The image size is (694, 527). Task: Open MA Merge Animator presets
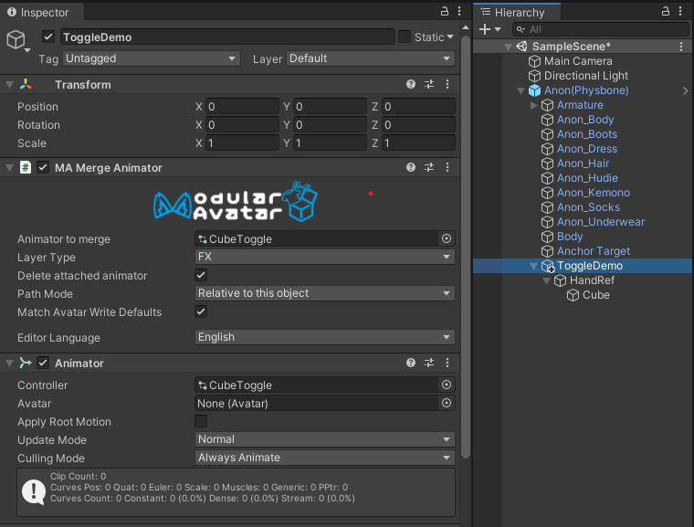click(x=429, y=167)
